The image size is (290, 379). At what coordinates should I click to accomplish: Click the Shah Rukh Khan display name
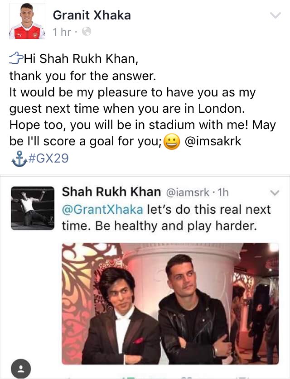click(x=111, y=192)
